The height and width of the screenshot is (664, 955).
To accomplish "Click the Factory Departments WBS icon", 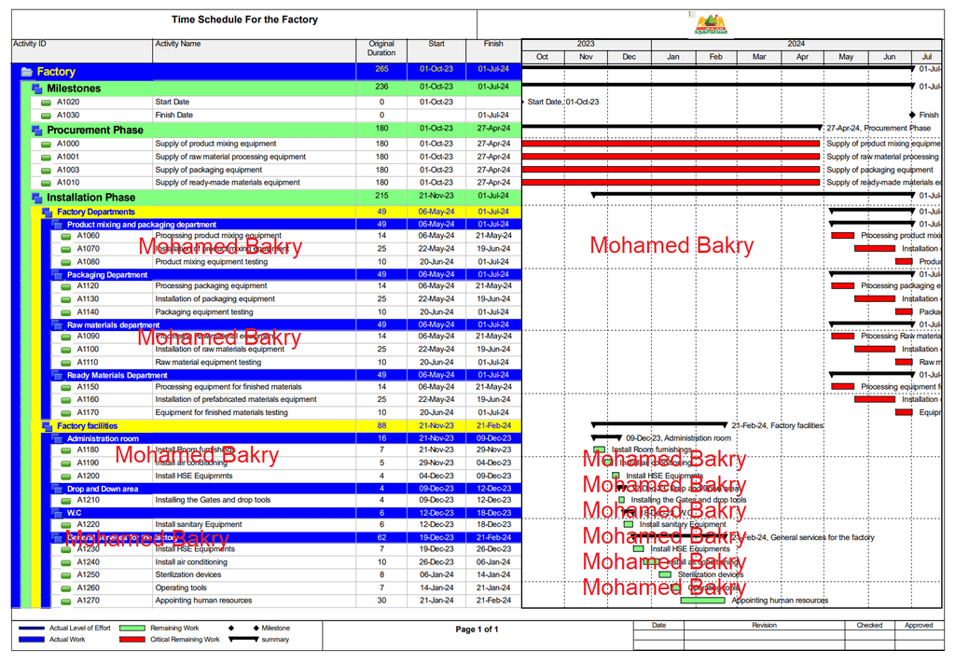I will [47, 213].
